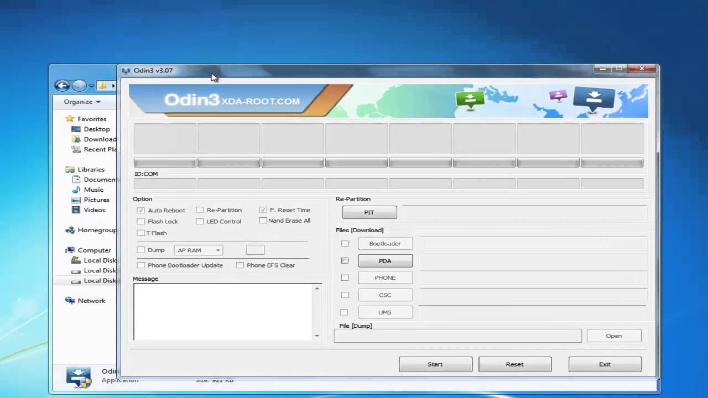Click the Explorer forward arrow button
The width and height of the screenshot is (708, 398).
79,85
